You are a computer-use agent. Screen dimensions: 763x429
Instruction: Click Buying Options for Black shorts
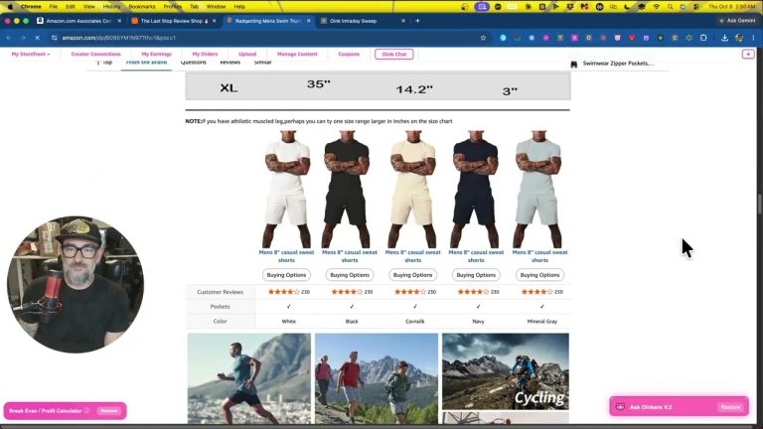pyautogui.click(x=350, y=275)
